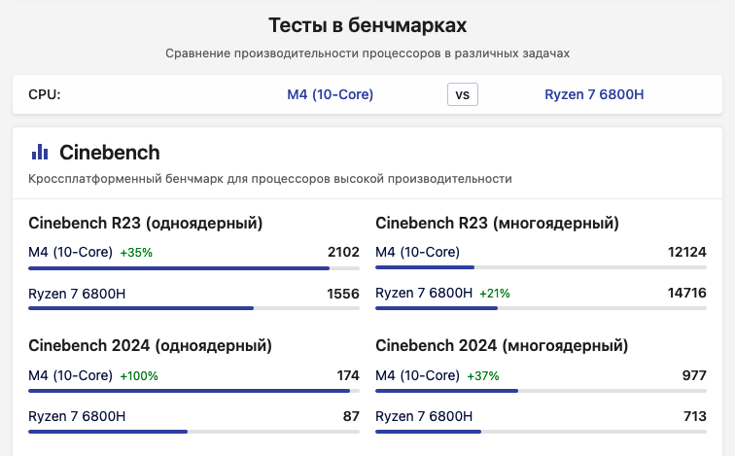The height and width of the screenshot is (456, 735).
Task: Click 'Cinebench R23 (одноядерный)' heading
Action: tap(145, 223)
